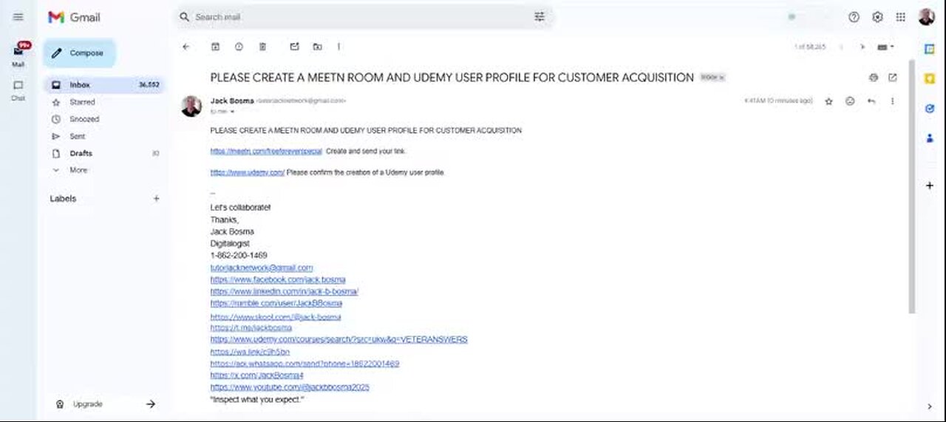Screen dimensions: 946x422
Task: Open the Support help icon
Action: coord(854,17)
